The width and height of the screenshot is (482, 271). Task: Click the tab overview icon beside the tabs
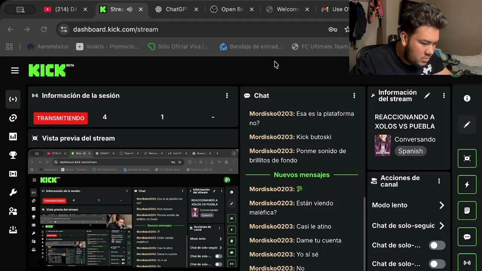click(21, 9)
